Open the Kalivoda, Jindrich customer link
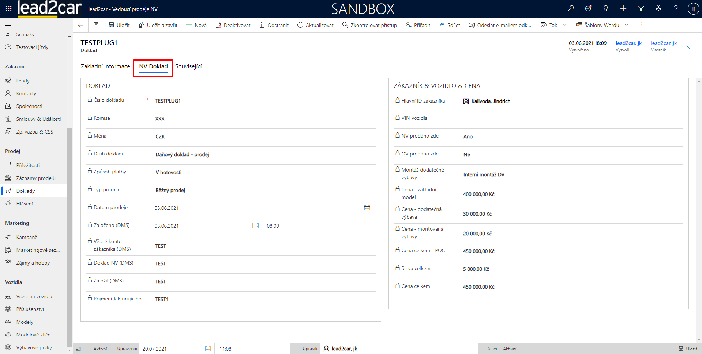 491,101
